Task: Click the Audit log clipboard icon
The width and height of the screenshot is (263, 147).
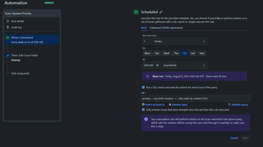Action: (x=8, y=27)
